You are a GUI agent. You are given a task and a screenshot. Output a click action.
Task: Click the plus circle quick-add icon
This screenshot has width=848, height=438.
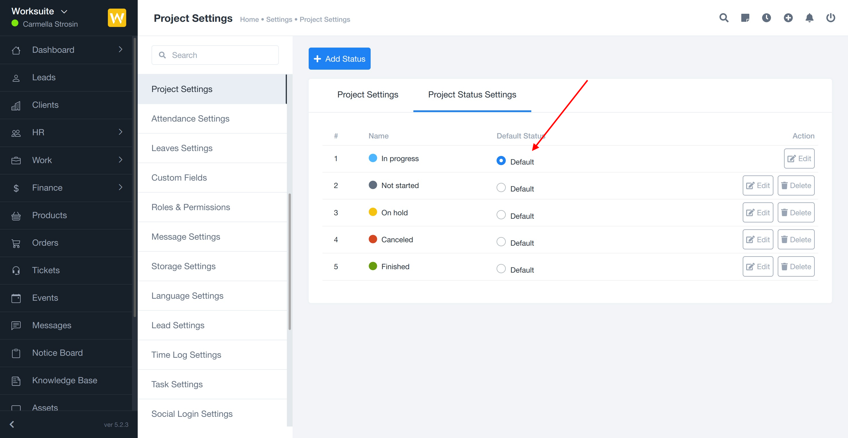(x=788, y=18)
